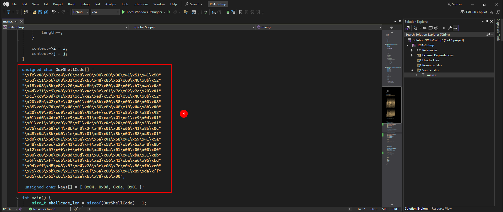
Task: Open the 120 % zoom level dropdown
Action: (x=10, y=209)
